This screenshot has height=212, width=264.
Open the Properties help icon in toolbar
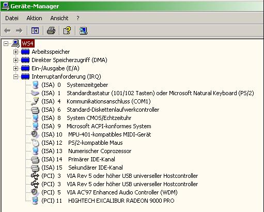[67, 31]
